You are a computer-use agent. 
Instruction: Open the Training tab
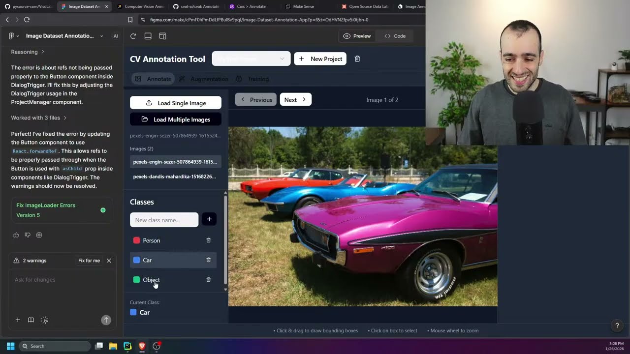coord(252,79)
